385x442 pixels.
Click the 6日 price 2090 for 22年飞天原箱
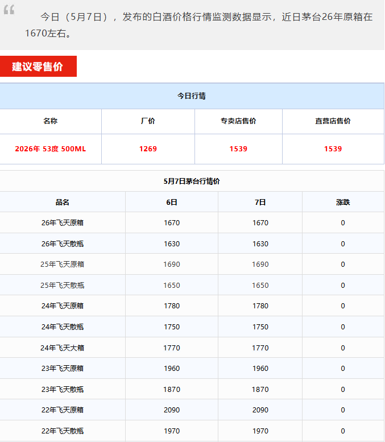[172, 410]
